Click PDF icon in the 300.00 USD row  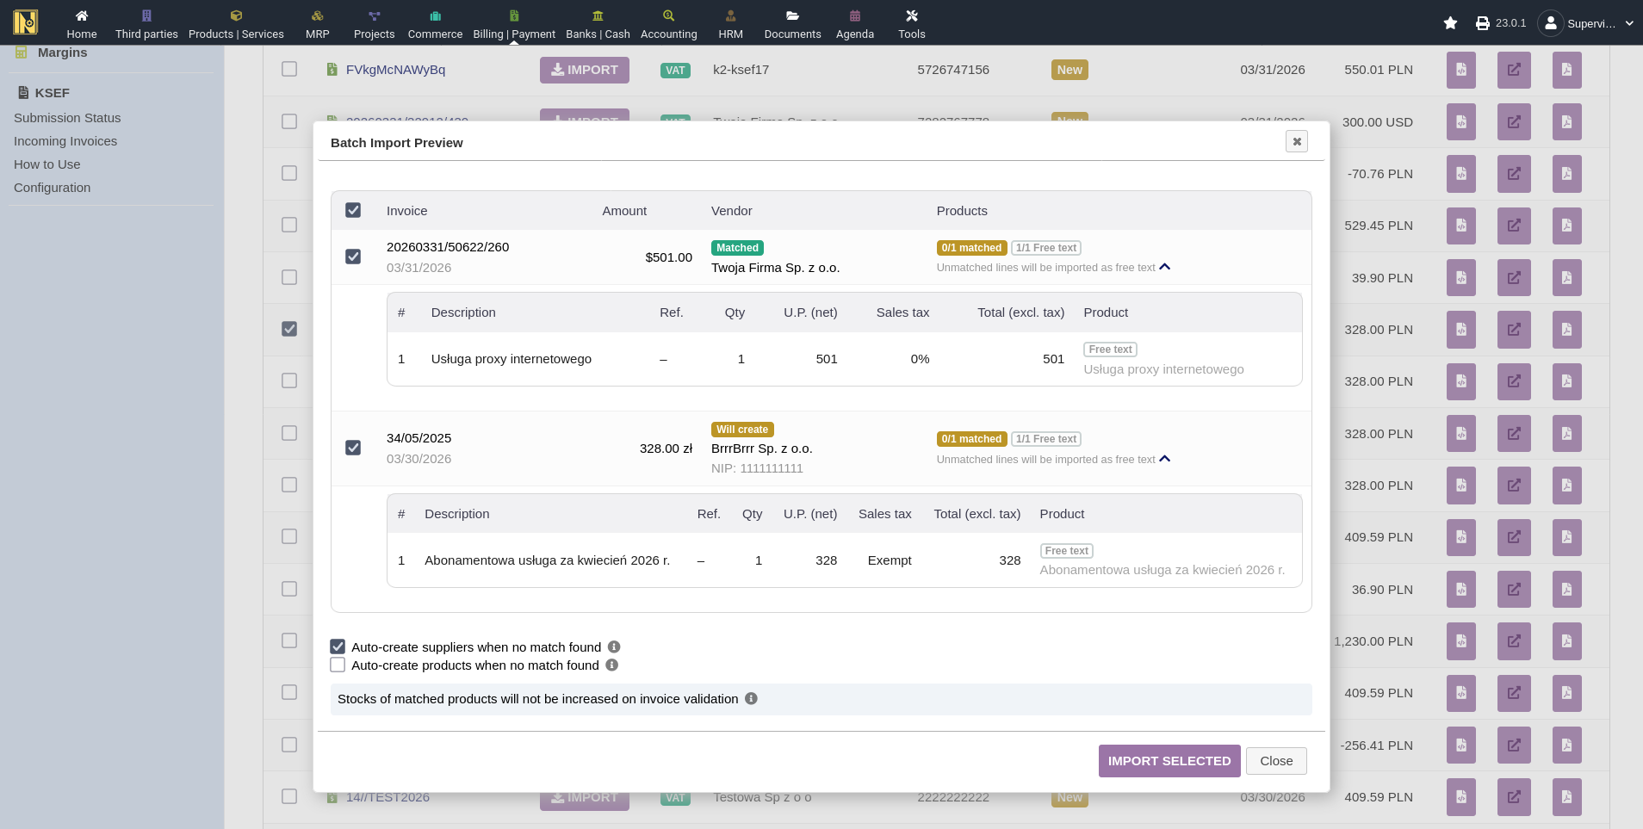click(1566, 122)
